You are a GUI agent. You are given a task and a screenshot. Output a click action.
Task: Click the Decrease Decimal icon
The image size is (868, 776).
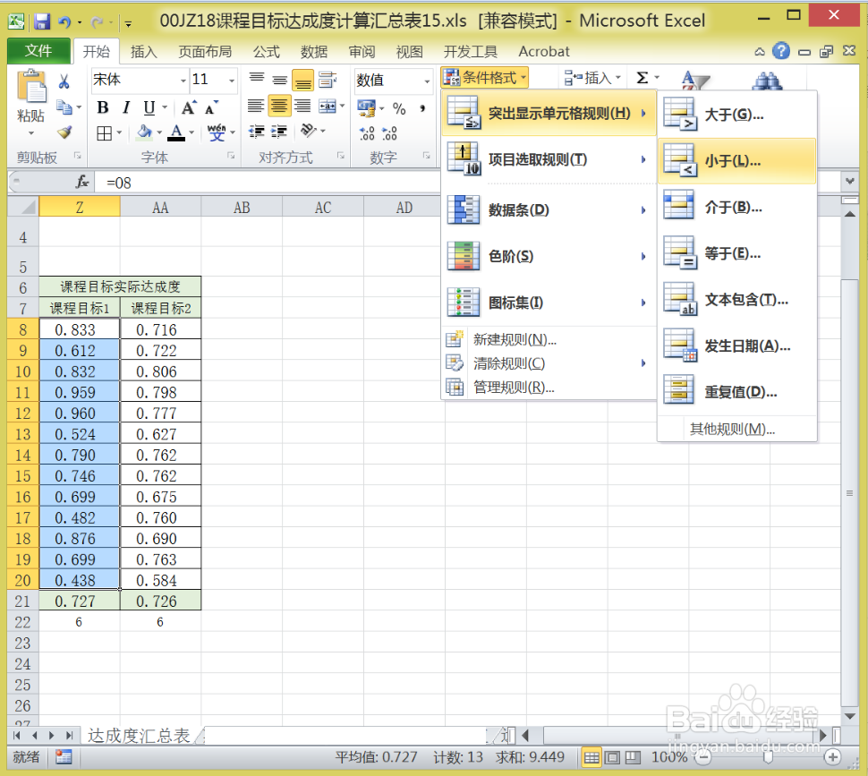pos(390,133)
